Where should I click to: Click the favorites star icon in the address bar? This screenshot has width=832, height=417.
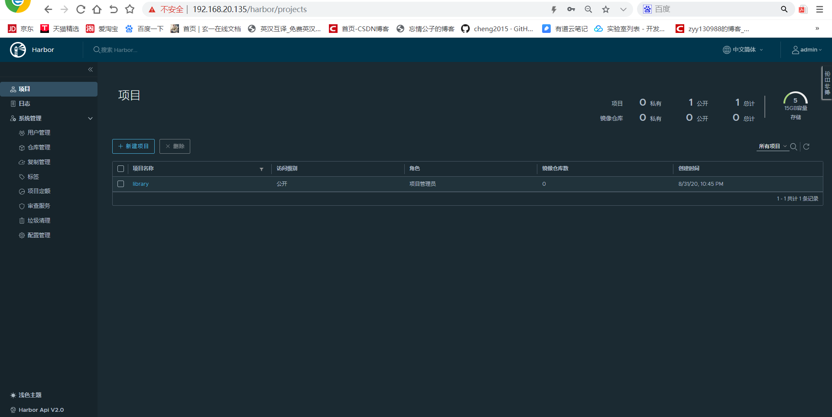606,9
